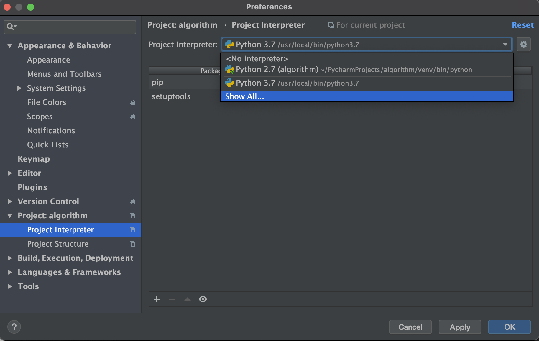This screenshot has width=539, height=341.
Task: Click the Apply button
Action: (460, 327)
